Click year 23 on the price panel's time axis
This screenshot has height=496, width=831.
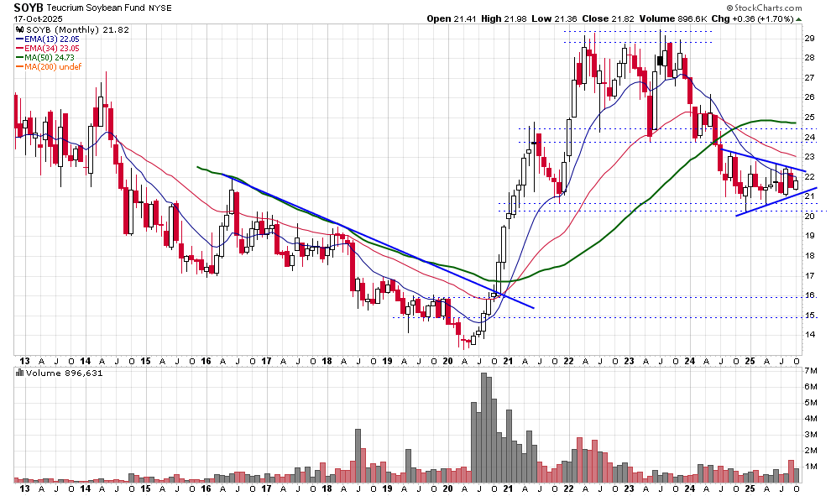point(629,362)
